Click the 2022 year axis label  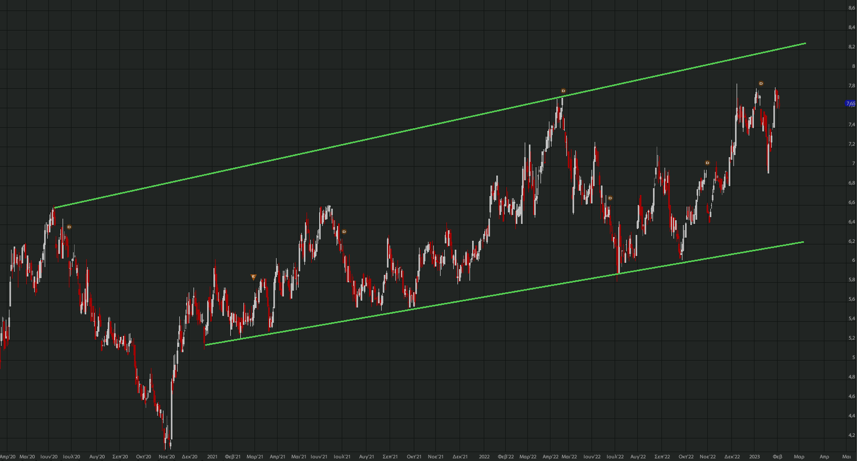point(484,457)
